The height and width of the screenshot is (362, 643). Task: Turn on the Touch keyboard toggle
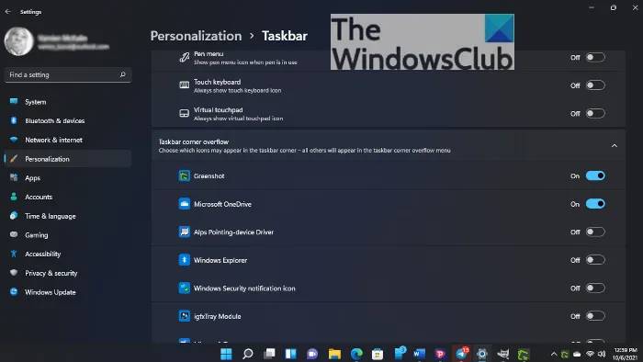pyautogui.click(x=595, y=85)
